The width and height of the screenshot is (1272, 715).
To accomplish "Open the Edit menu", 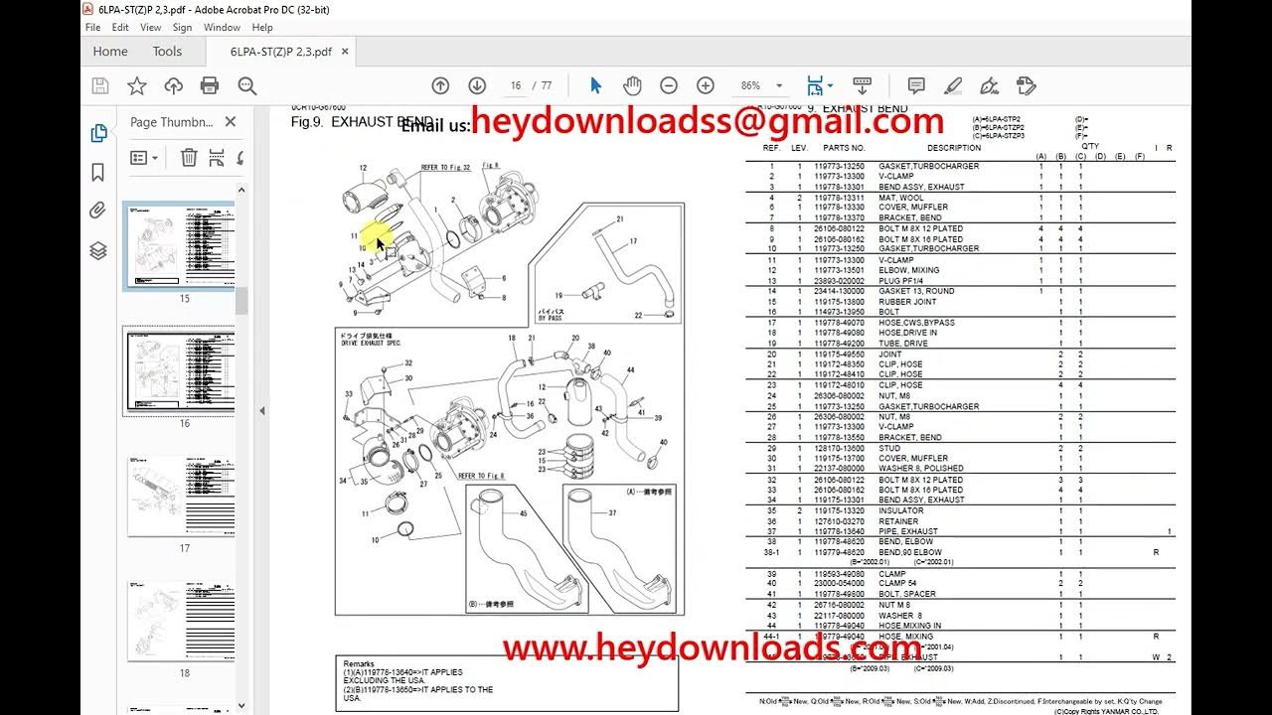I will [x=120, y=27].
